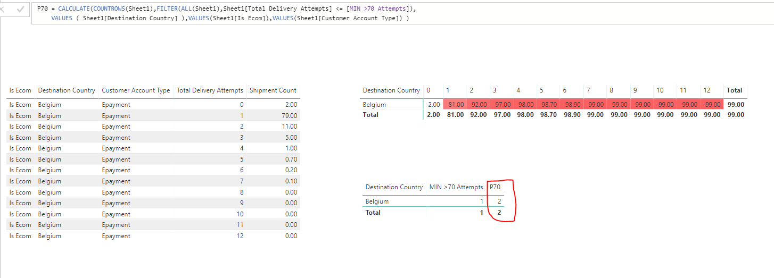Click Belgium row header in the 0–12 matrix
774x278 pixels.
click(374, 105)
